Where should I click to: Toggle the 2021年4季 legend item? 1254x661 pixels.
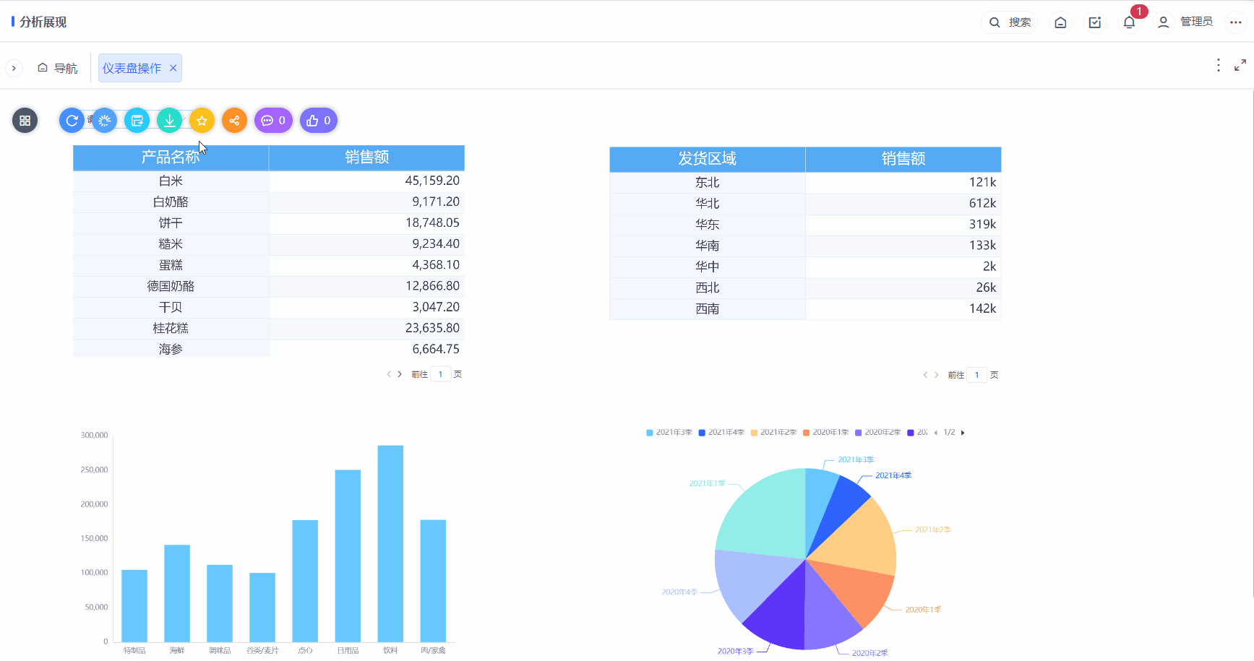[x=721, y=433]
